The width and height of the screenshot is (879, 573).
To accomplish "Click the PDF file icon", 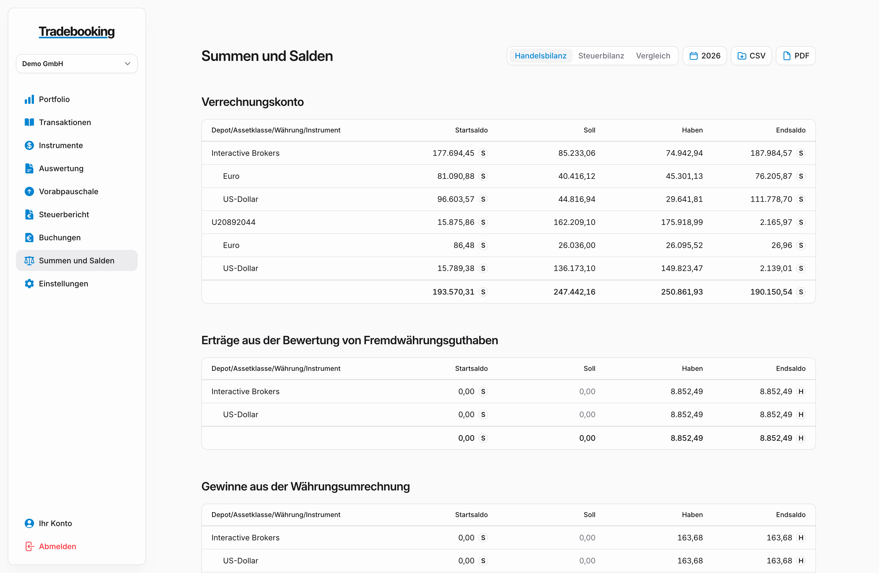I will pos(787,56).
